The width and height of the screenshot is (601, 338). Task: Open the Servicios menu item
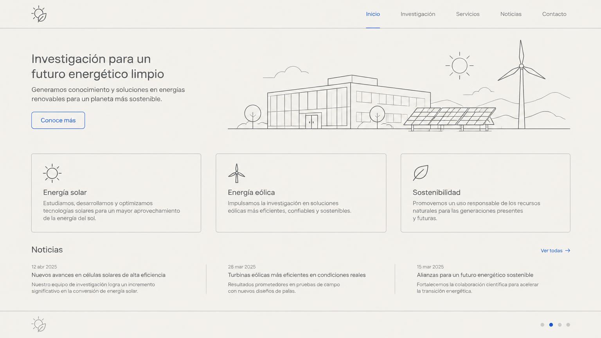point(468,14)
